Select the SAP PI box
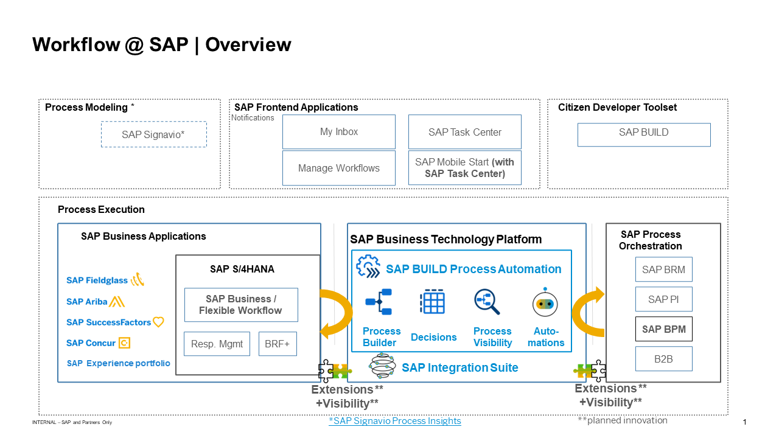Screen dimensions: 779x438 tap(664, 299)
